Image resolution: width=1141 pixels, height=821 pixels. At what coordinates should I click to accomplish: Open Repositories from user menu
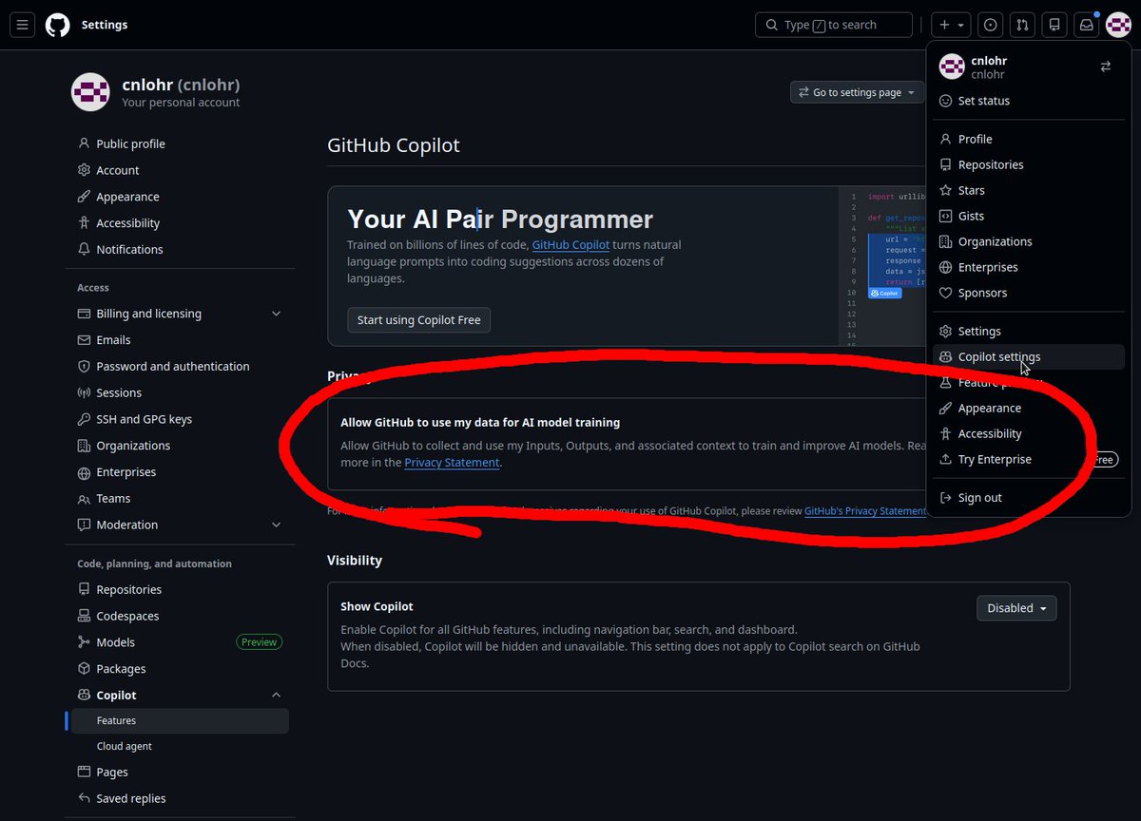(1029, 164)
